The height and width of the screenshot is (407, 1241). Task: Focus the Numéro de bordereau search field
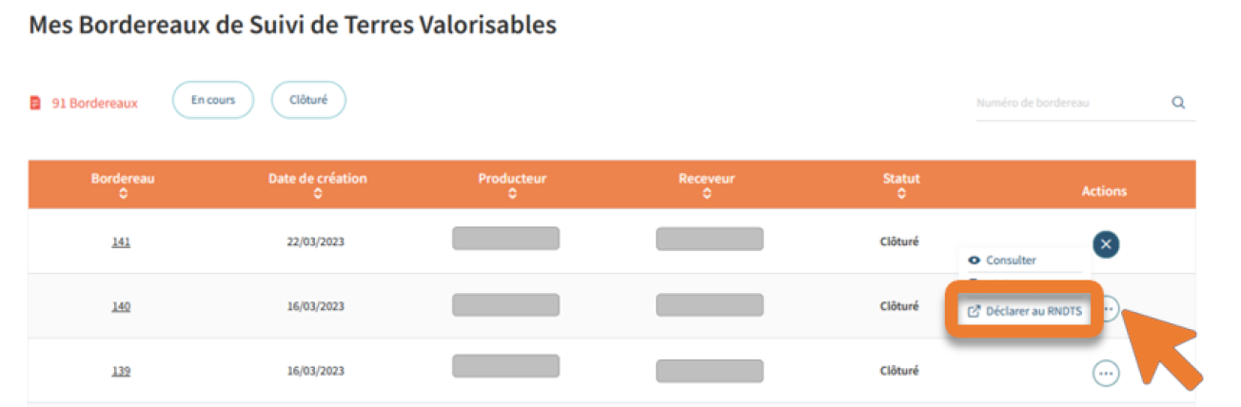1071,103
